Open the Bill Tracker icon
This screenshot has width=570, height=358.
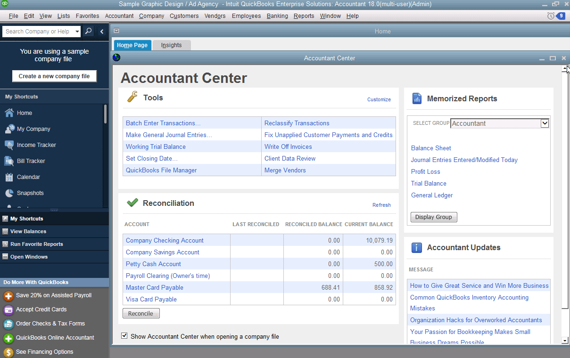9,161
